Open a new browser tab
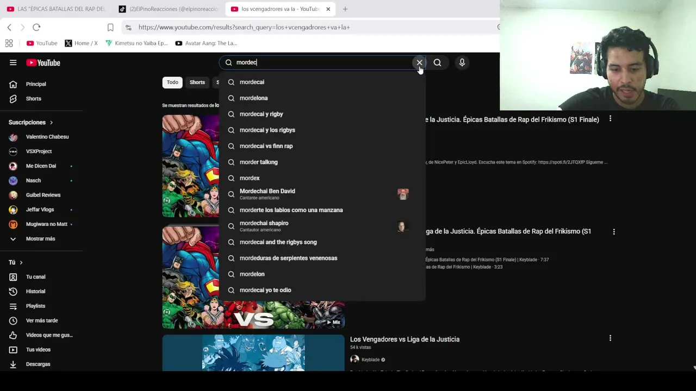This screenshot has height=391, width=696. (x=345, y=9)
